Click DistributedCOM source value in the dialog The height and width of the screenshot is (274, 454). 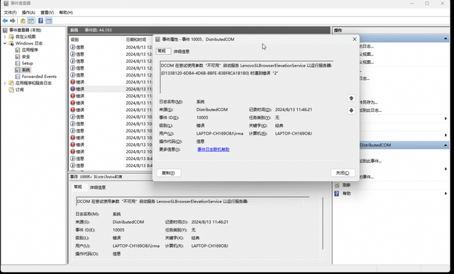point(212,110)
